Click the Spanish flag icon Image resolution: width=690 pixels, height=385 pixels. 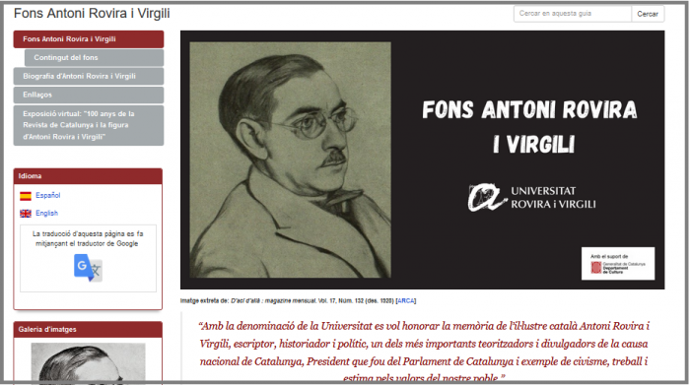26,196
